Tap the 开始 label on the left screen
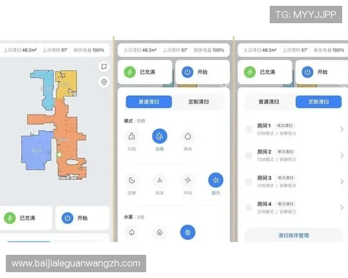 click(x=82, y=218)
